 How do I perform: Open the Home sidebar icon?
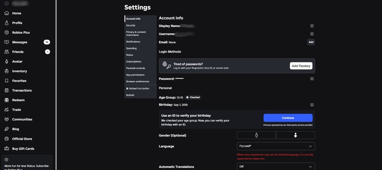(6, 13)
